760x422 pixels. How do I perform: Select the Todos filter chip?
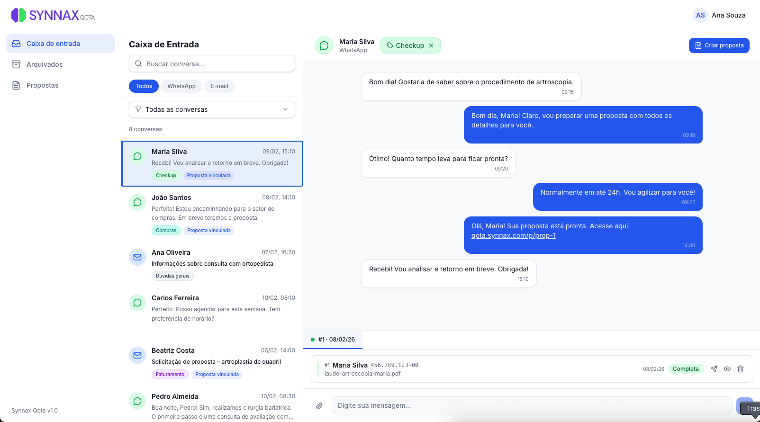point(144,86)
